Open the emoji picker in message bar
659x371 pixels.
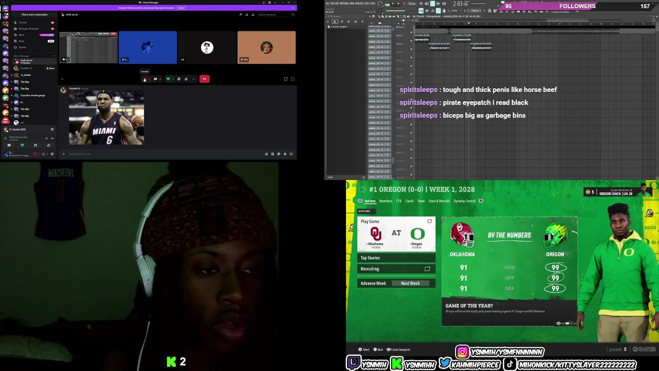point(285,154)
